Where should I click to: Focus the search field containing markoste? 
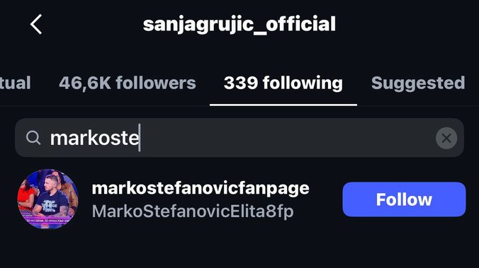pyautogui.click(x=239, y=138)
